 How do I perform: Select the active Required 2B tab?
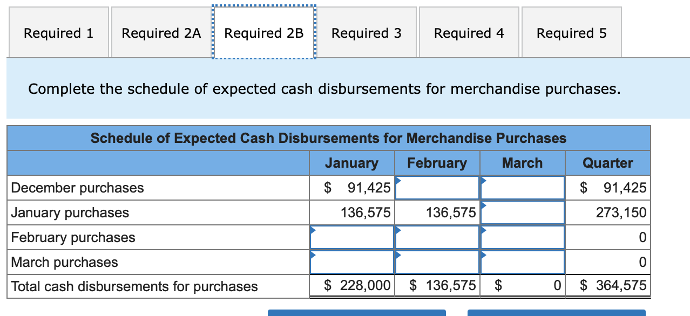[x=264, y=32]
